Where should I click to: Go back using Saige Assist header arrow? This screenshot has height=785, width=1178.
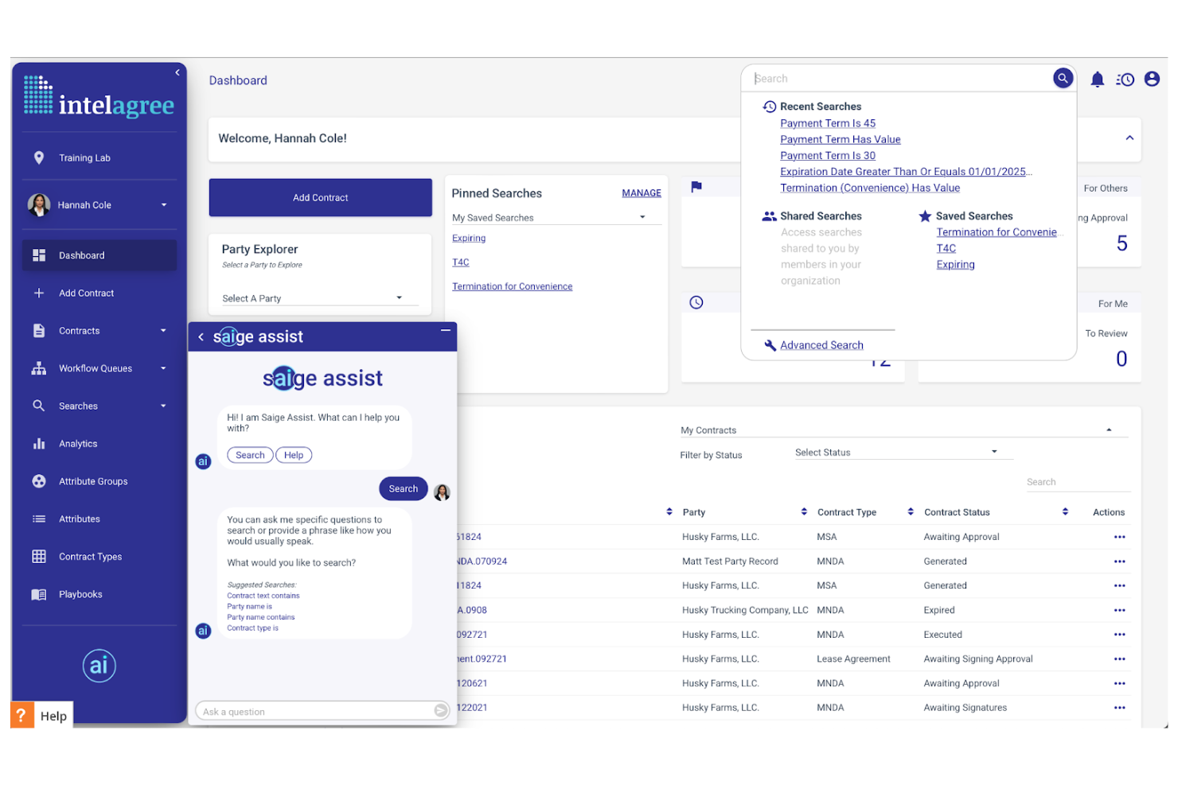pyautogui.click(x=201, y=337)
